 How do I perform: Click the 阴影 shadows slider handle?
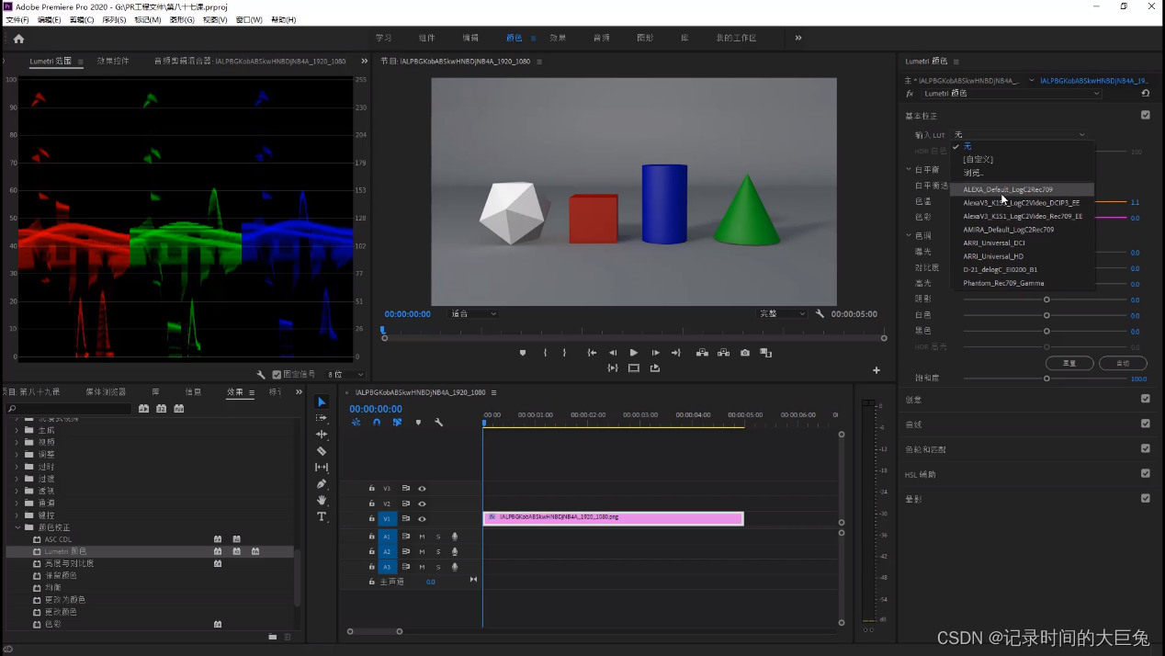coord(1046,300)
